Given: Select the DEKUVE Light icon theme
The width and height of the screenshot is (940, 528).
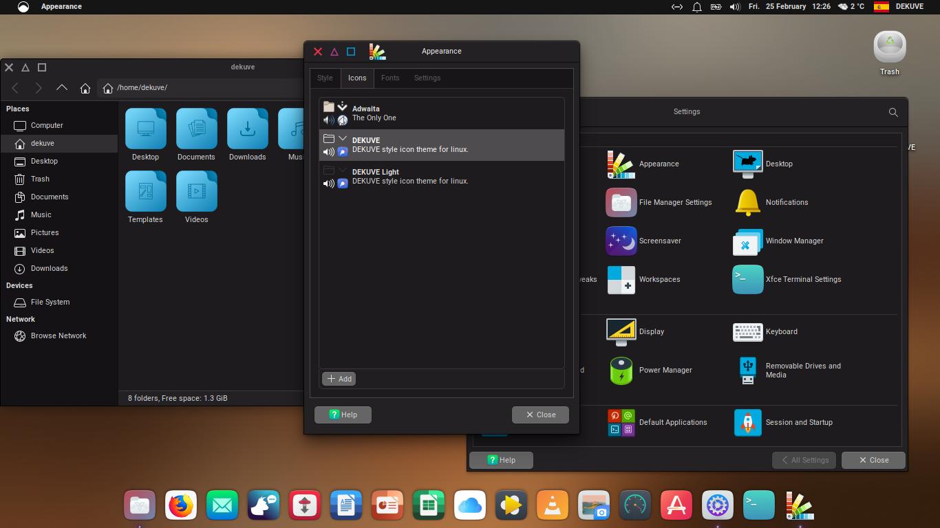Looking at the screenshot, I should click(x=442, y=177).
